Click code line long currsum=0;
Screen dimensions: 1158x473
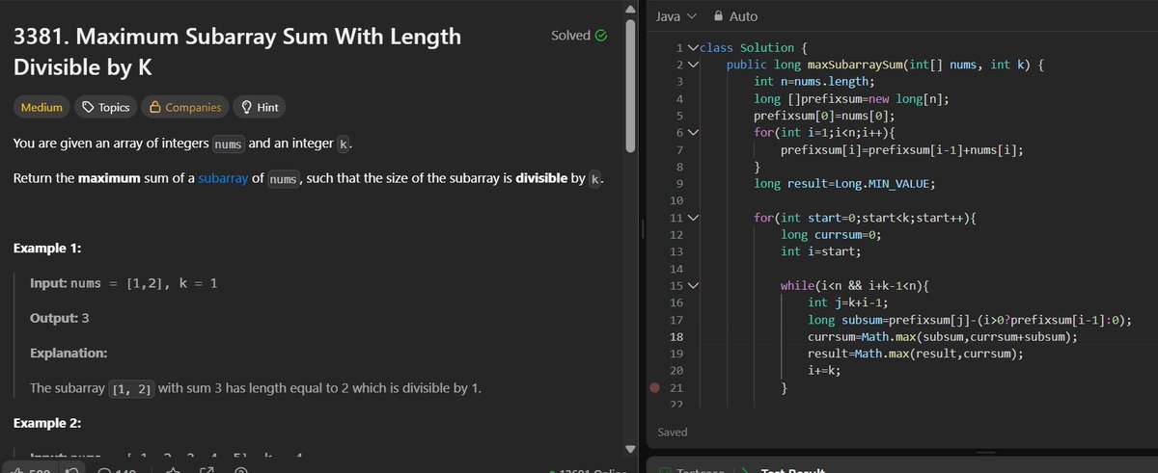pyautogui.click(x=832, y=234)
